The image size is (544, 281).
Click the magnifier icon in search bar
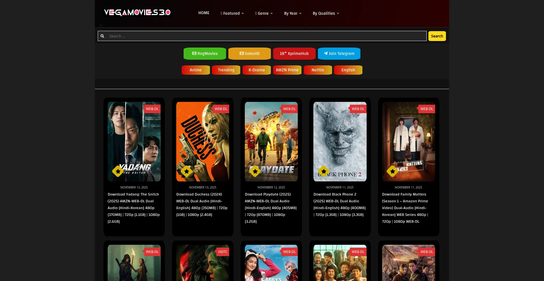tap(102, 36)
